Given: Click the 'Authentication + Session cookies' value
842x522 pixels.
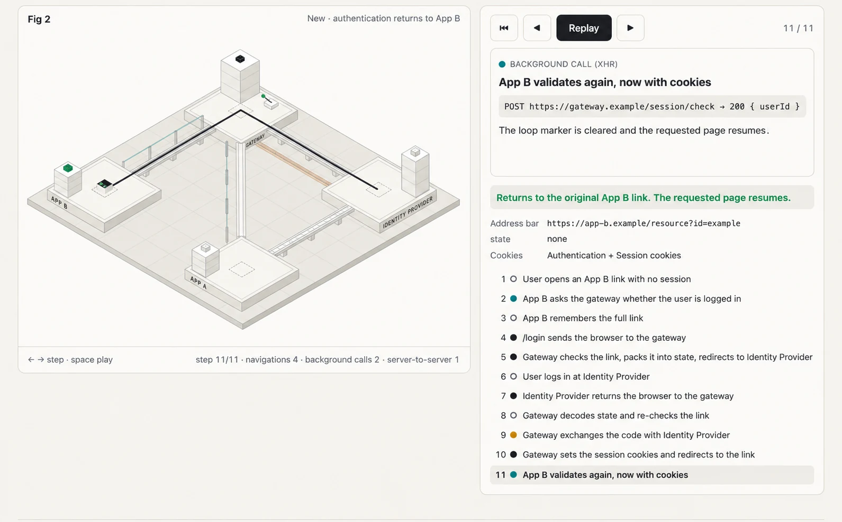Looking at the screenshot, I should point(614,256).
